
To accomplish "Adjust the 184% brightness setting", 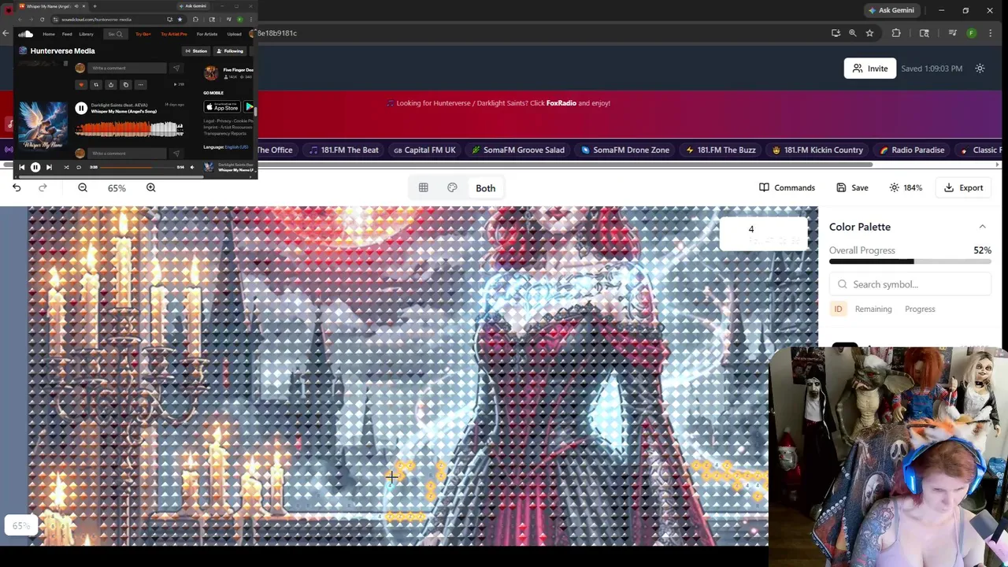I will (x=906, y=187).
